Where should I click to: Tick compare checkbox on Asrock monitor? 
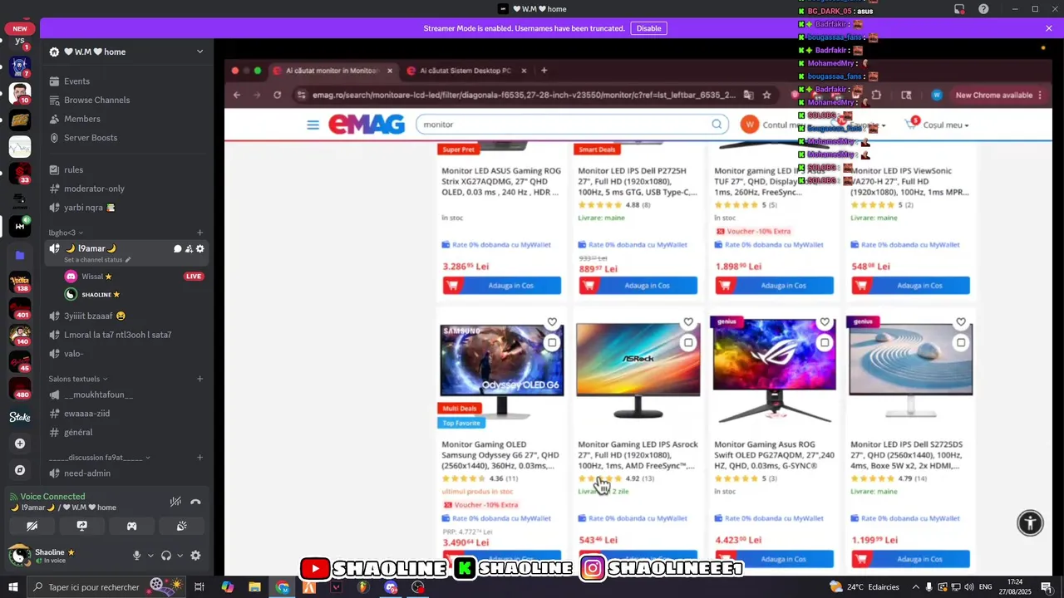[x=688, y=342]
